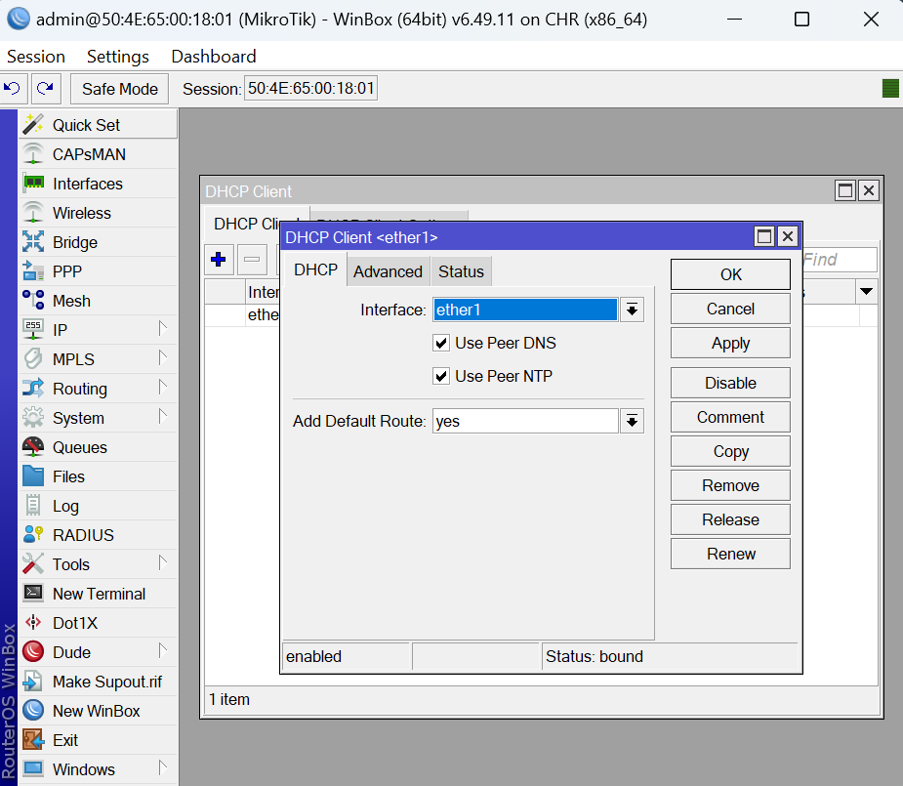903x786 pixels.
Task: Click the Dude red swirl icon
Action: [x=33, y=652]
